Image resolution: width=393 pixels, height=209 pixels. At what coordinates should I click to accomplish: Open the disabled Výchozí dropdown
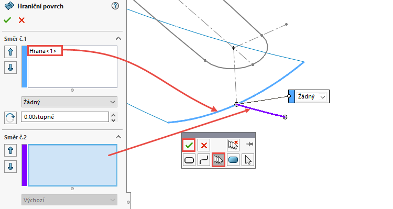point(69,200)
